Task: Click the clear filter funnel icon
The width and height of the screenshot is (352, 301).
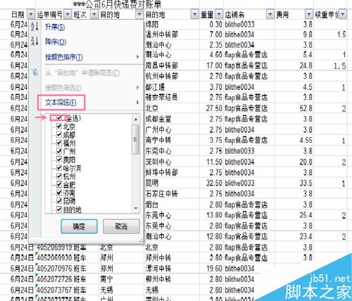Action: coord(35,72)
